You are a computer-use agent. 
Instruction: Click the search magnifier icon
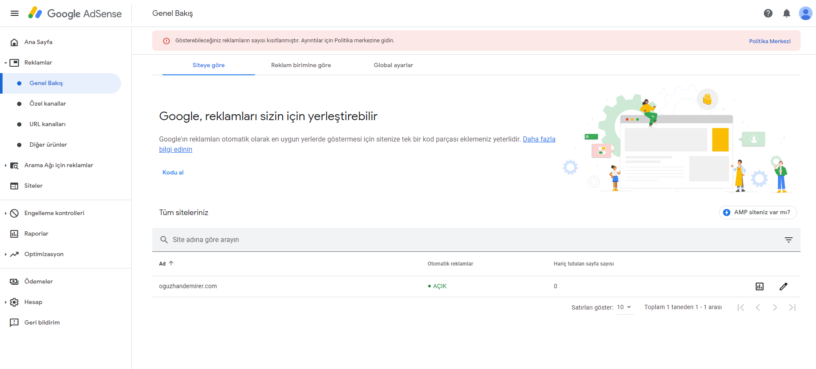pyautogui.click(x=164, y=239)
